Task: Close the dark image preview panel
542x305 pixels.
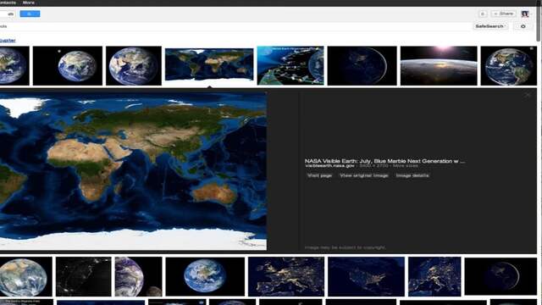Action: 528,94
